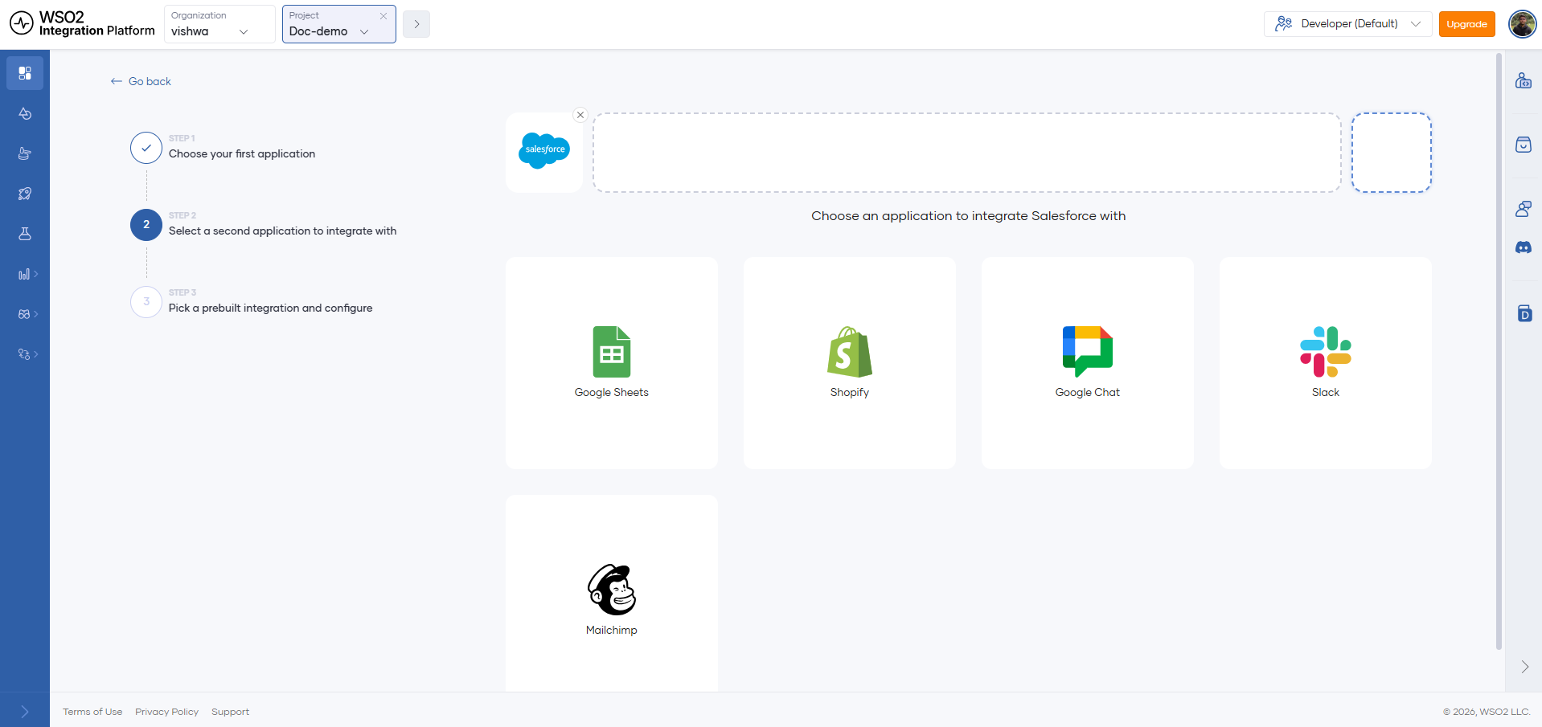This screenshot has height=727, width=1542.
Task: Choose the Slack application card
Action: click(x=1326, y=363)
